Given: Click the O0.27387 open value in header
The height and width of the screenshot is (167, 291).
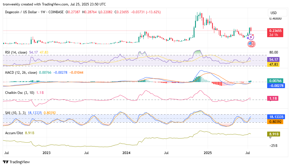Looking at the screenshot, I should [x=73, y=12].
